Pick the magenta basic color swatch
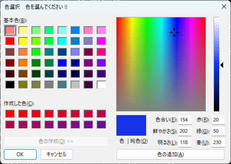Image resolution: width=231 pixels, height=164 pixels. [101, 41]
